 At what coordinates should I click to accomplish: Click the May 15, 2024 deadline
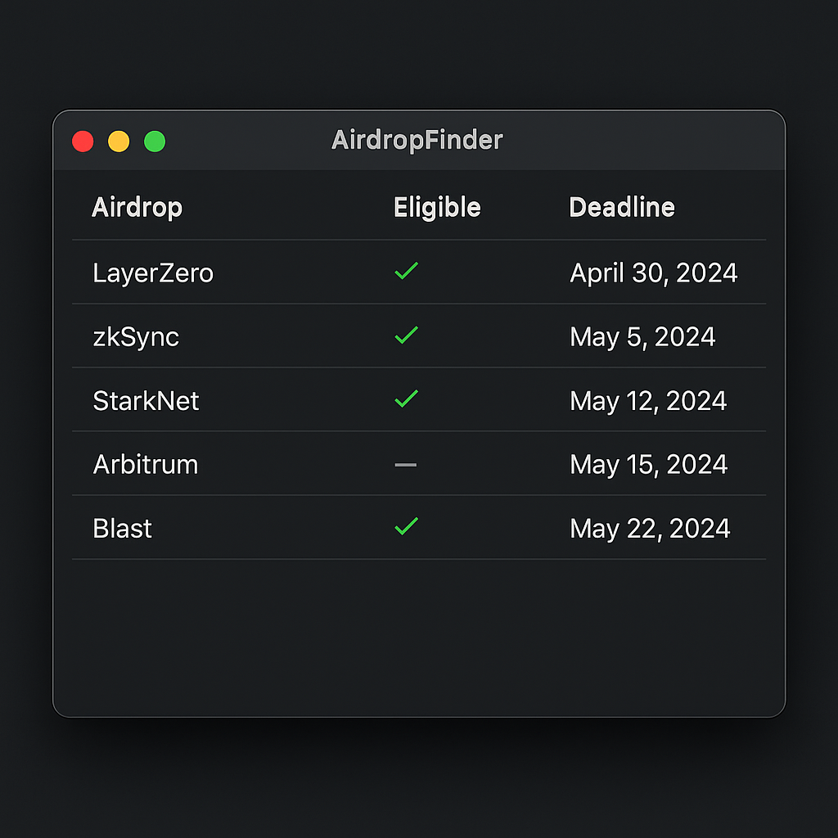[649, 465]
